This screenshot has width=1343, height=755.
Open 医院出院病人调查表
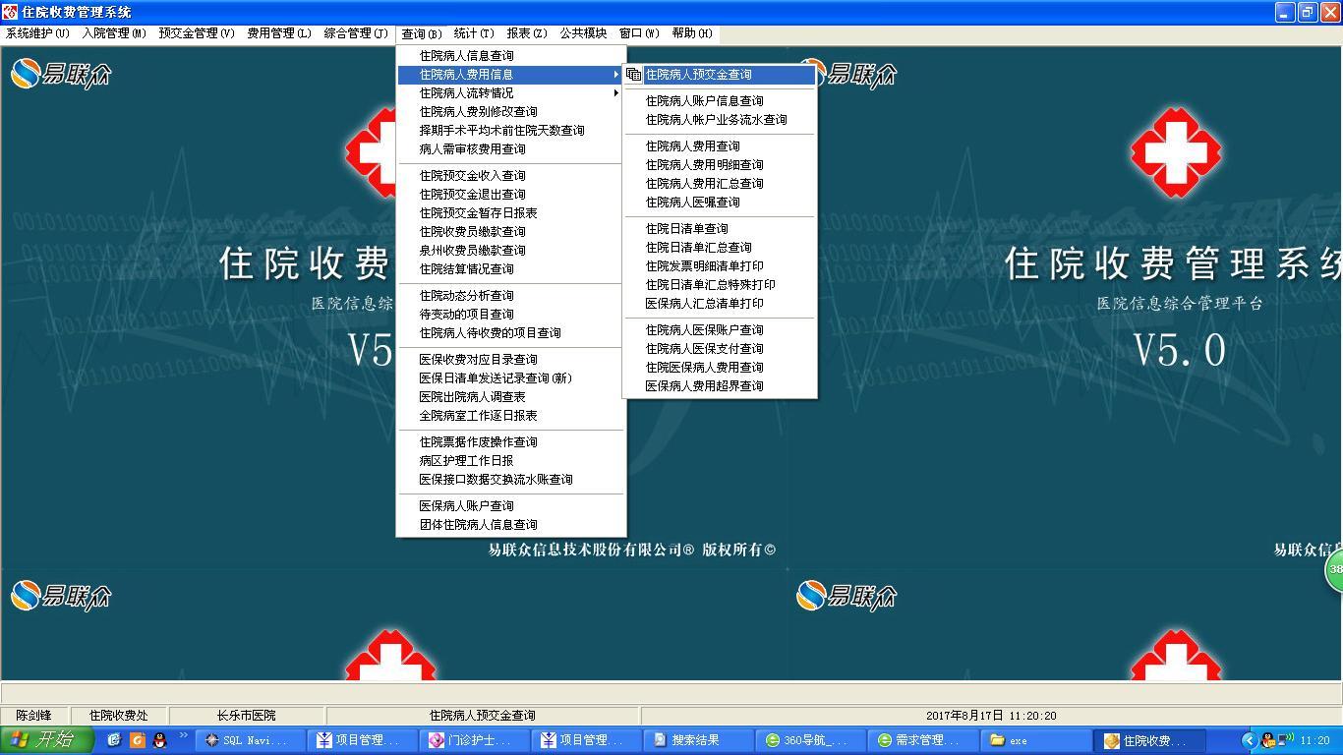pos(509,397)
